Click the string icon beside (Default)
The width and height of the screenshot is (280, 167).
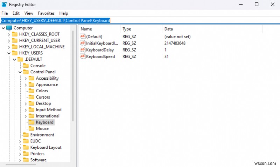(83, 36)
